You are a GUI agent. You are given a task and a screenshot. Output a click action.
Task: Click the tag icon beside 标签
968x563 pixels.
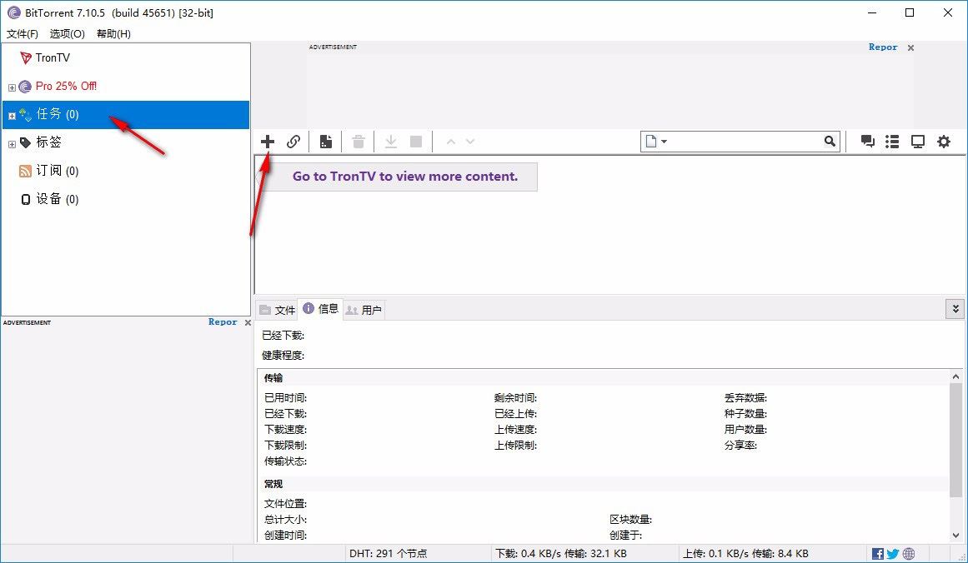pos(25,142)
